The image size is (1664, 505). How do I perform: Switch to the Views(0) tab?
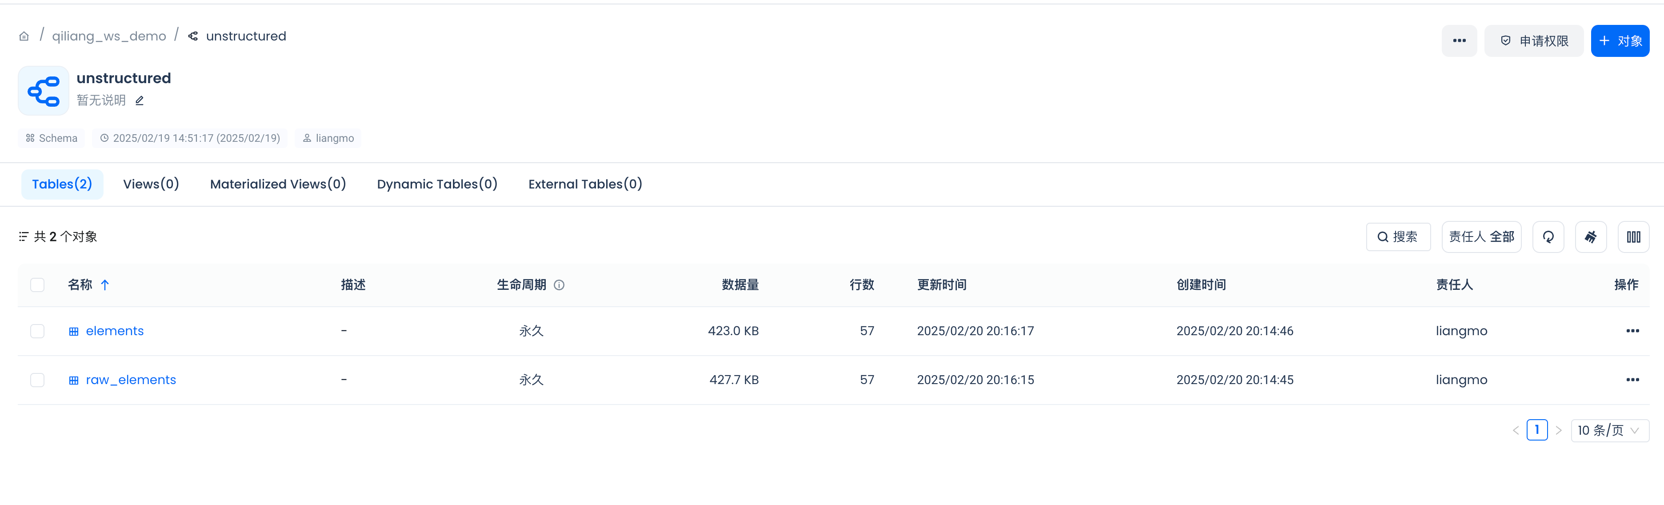click(151, 184)
